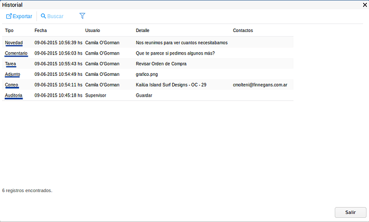
Task: Select the grafico.png detail cell
Action: [147, 74]
